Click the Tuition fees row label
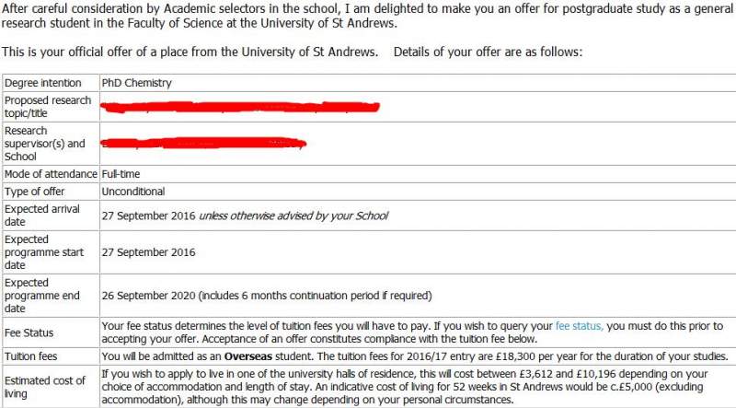 [x=33, y=356]
